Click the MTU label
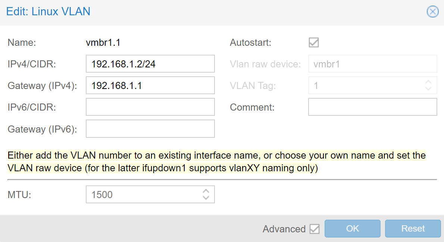444x242 pixels. pos(19,195)
